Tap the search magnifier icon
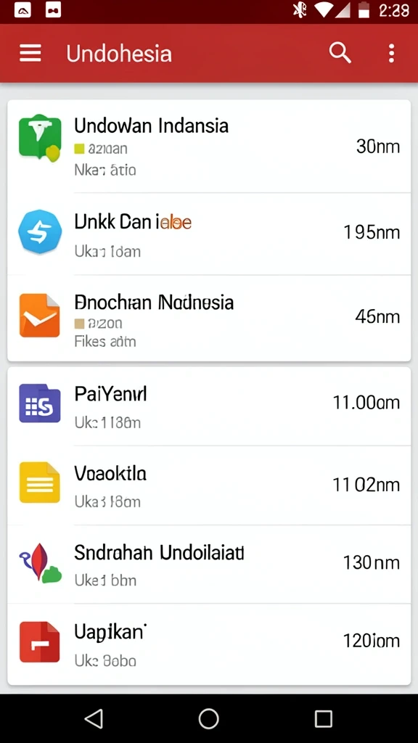This screenshot has width=418, height=743. pyautogui.click(x=340, y=52)
